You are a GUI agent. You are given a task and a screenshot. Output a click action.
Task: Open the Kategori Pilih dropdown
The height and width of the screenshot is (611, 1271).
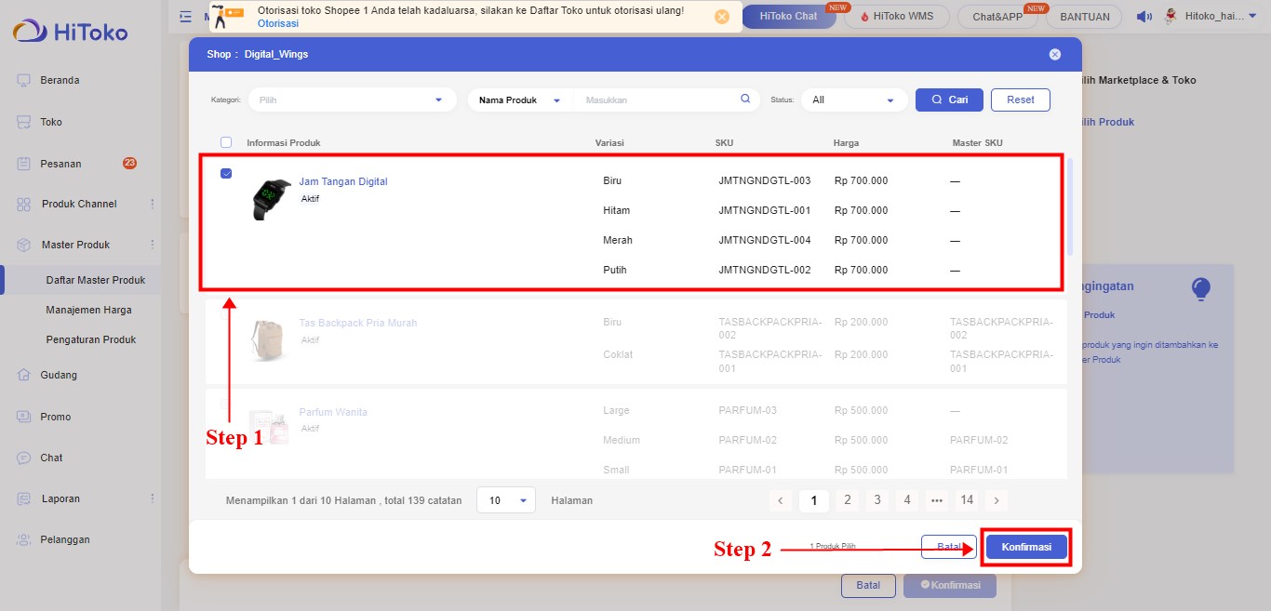click(x=353, y=100)
